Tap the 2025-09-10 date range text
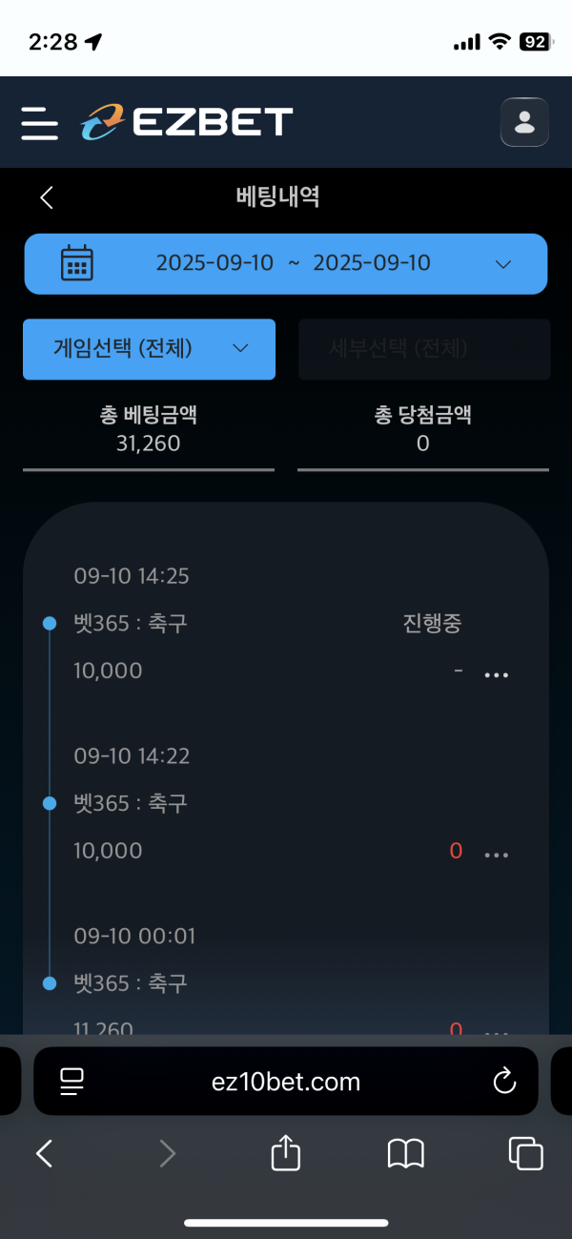Viewport: 572px width, 1239px height. coord(293,263)
